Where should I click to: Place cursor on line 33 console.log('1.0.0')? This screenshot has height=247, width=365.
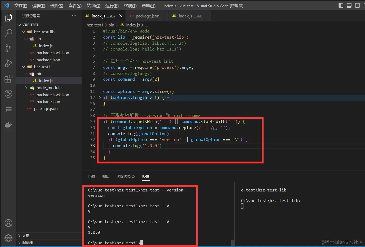point(137,146)
